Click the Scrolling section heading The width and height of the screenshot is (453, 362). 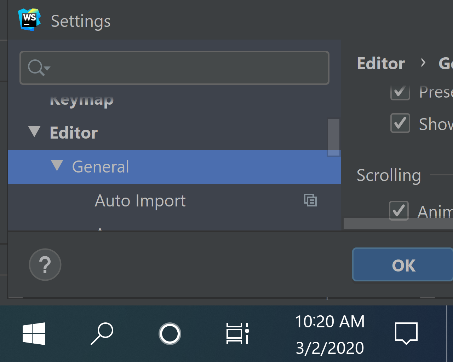389,175
